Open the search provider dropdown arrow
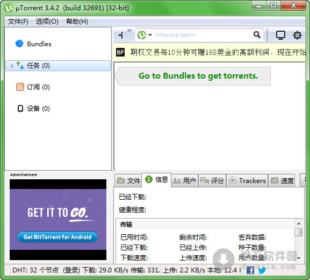 pyautogui.click(x=150, y=35)
